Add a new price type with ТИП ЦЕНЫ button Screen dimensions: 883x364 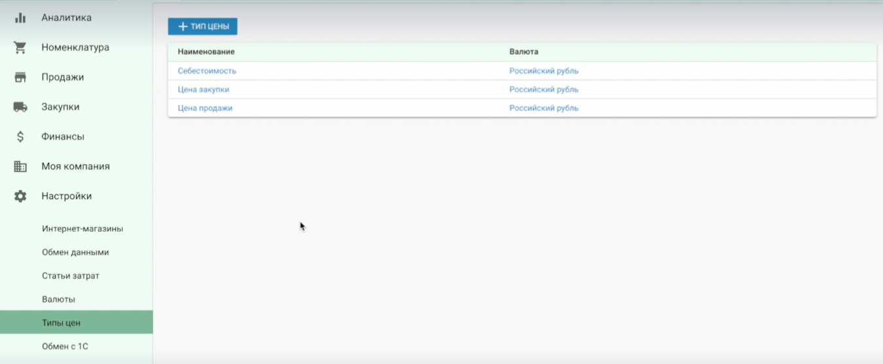point(203,27)
